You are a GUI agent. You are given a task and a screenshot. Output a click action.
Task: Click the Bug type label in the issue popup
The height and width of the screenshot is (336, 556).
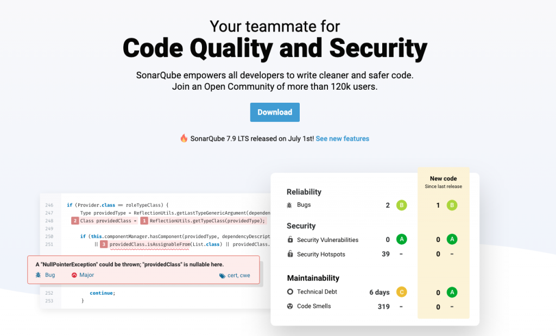pyautogui.click(x=50, y=275)
